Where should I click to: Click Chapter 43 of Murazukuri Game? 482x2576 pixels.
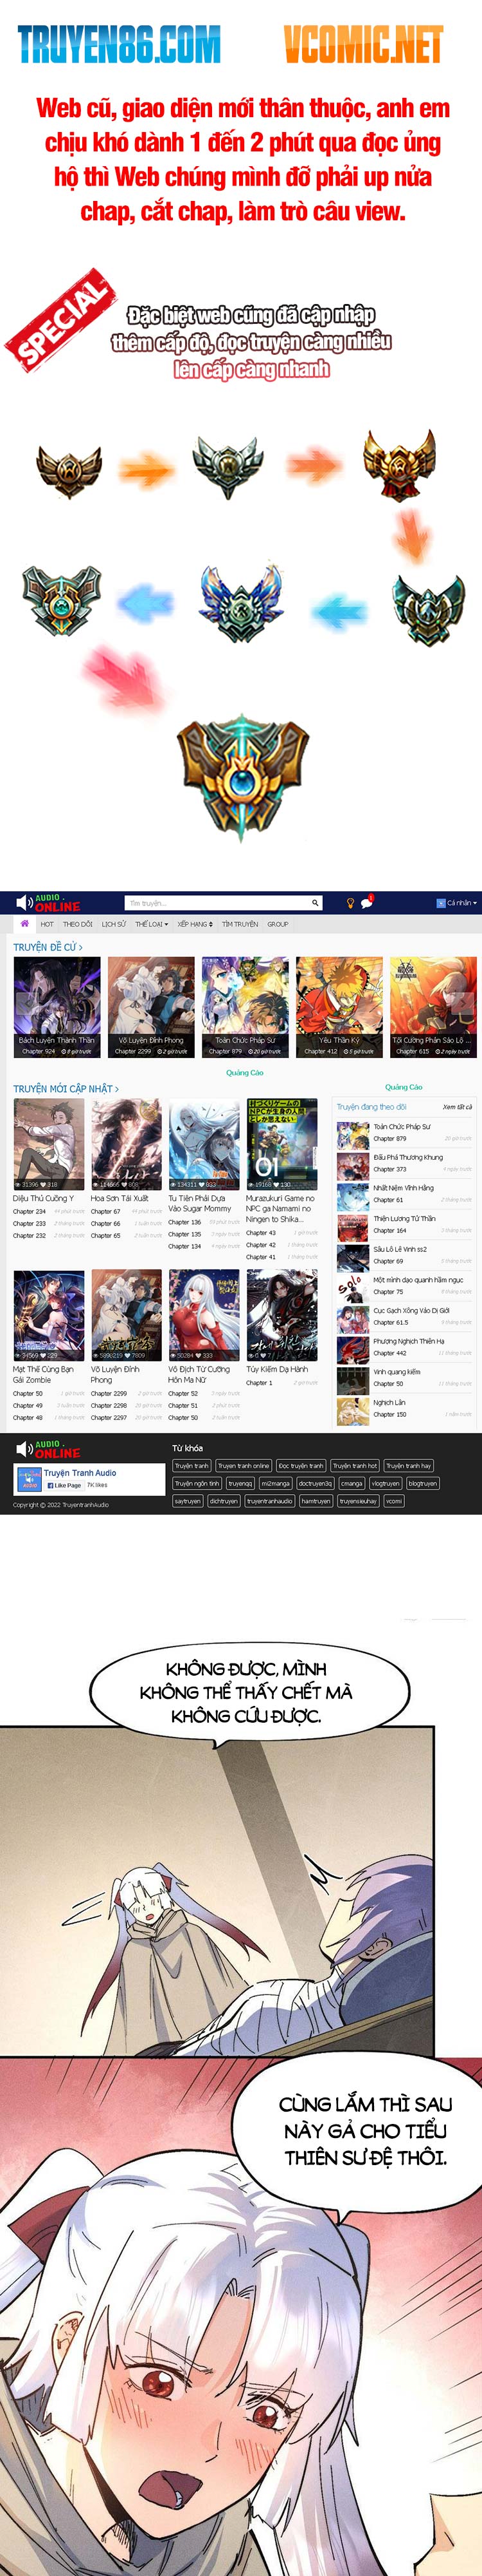(262, 1233)
